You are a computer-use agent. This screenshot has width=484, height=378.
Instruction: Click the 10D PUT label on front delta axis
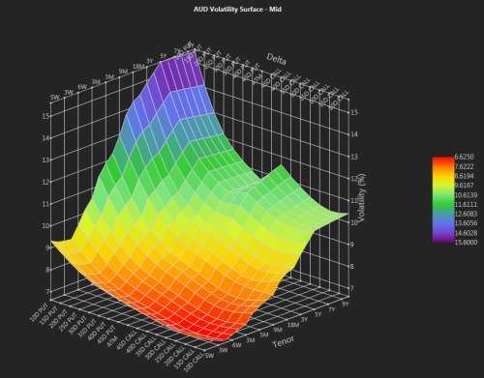[39, 312]
